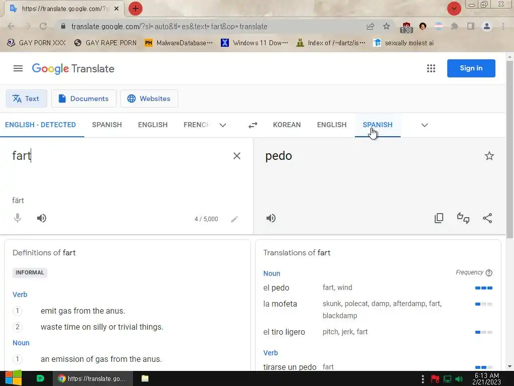Screen dimensions: 514x386
Task: Click the clock showing 6:13 AM
Action: point(487,379)
